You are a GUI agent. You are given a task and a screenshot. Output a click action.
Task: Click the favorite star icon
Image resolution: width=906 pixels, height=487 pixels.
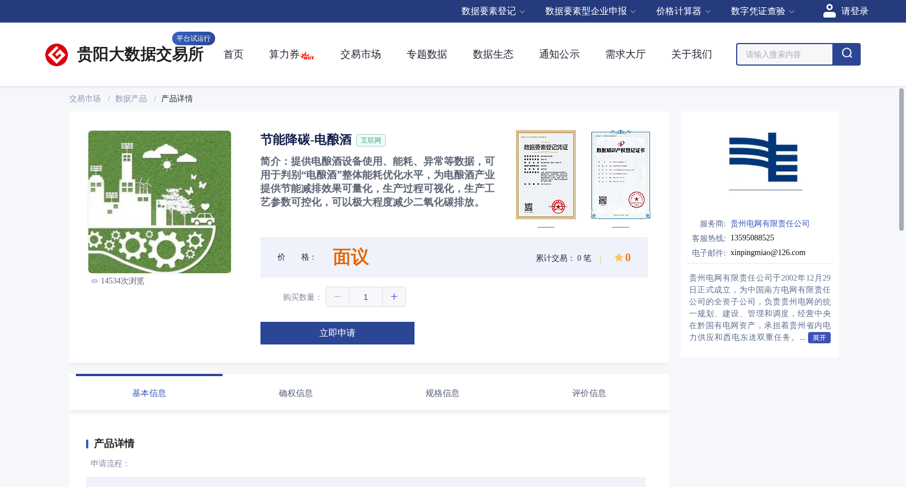[618, 258]
